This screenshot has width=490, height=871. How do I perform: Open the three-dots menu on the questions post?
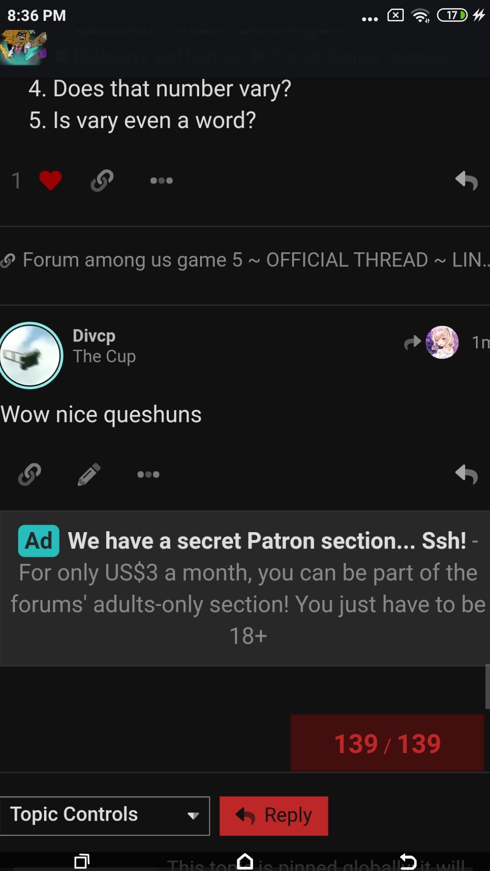(162, 181)
